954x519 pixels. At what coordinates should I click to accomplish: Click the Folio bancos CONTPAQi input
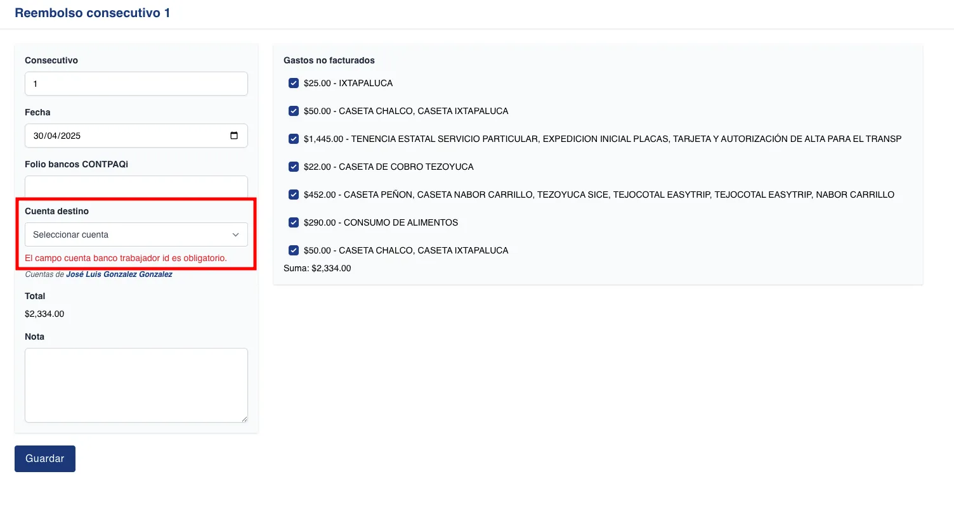coord(136,187)
